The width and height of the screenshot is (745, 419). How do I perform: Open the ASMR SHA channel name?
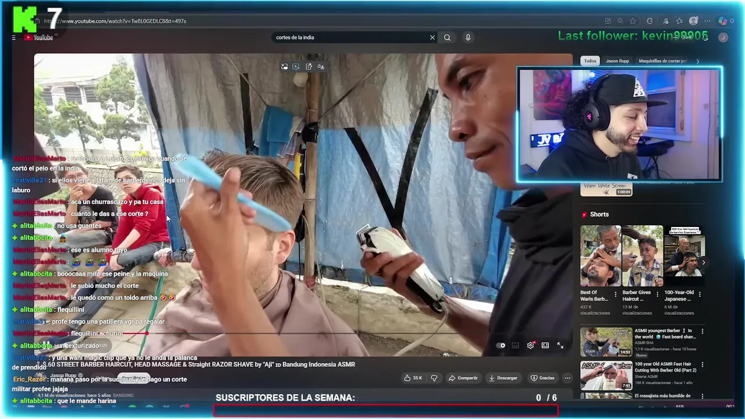coord(645,343)
